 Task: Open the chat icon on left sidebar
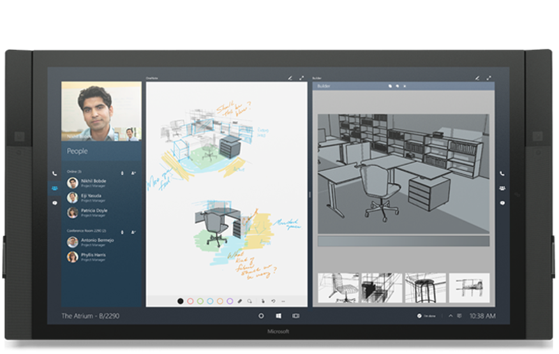pyautogui.click(x=54, y=203)
